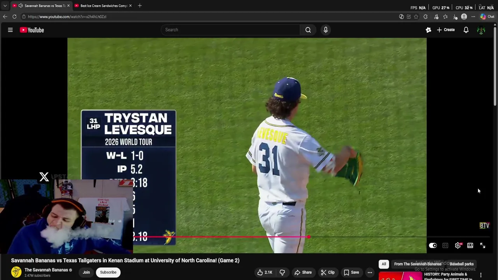
Task: Like the video with thumbs up
Action: tap(265, 272)
